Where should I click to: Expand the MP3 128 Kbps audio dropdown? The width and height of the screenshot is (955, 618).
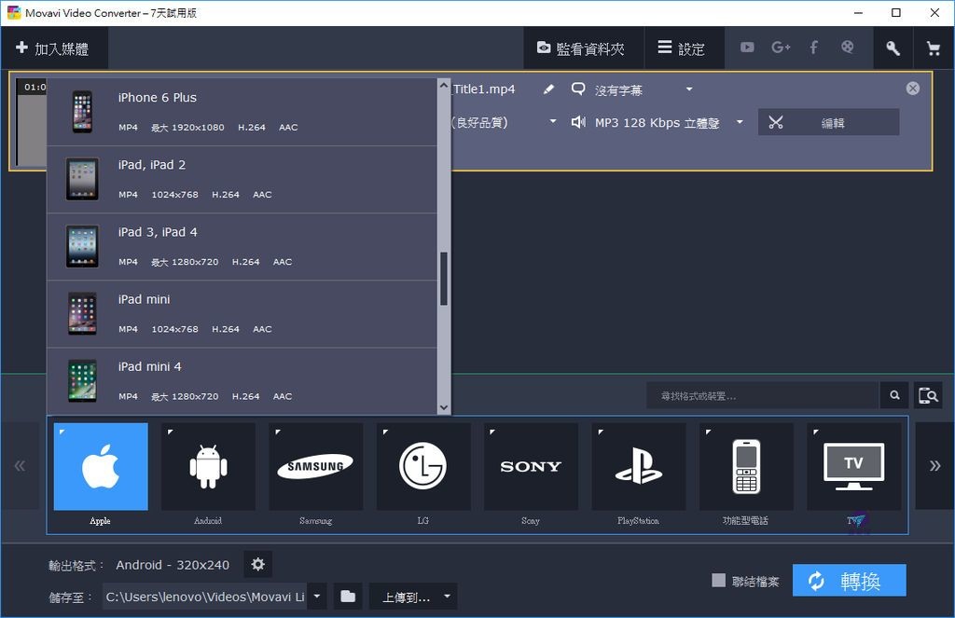740,122
